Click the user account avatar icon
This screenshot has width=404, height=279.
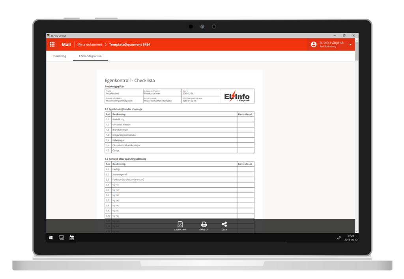[x=314, y=44]
